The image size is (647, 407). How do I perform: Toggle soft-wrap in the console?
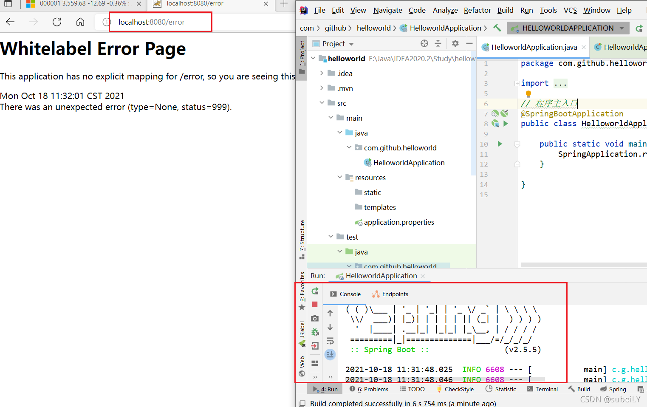(330, 341)
